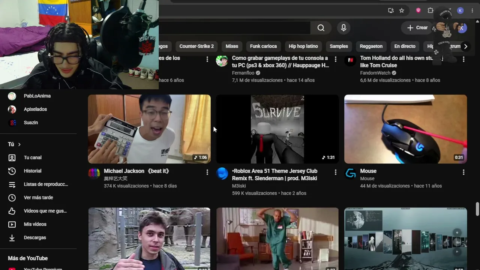Visit the M3iski channel name link
480x270 pixels.
tap(239, 186)
